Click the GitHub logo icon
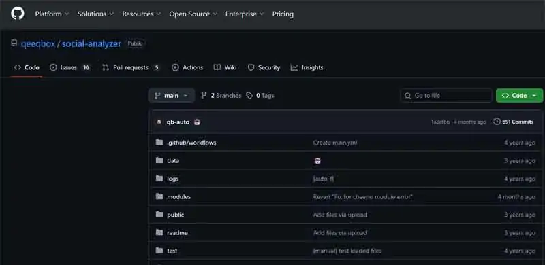 [x=18, y=14]
